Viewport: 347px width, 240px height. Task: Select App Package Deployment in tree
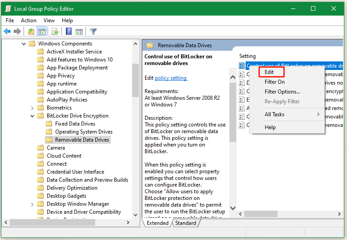point(77,68)
